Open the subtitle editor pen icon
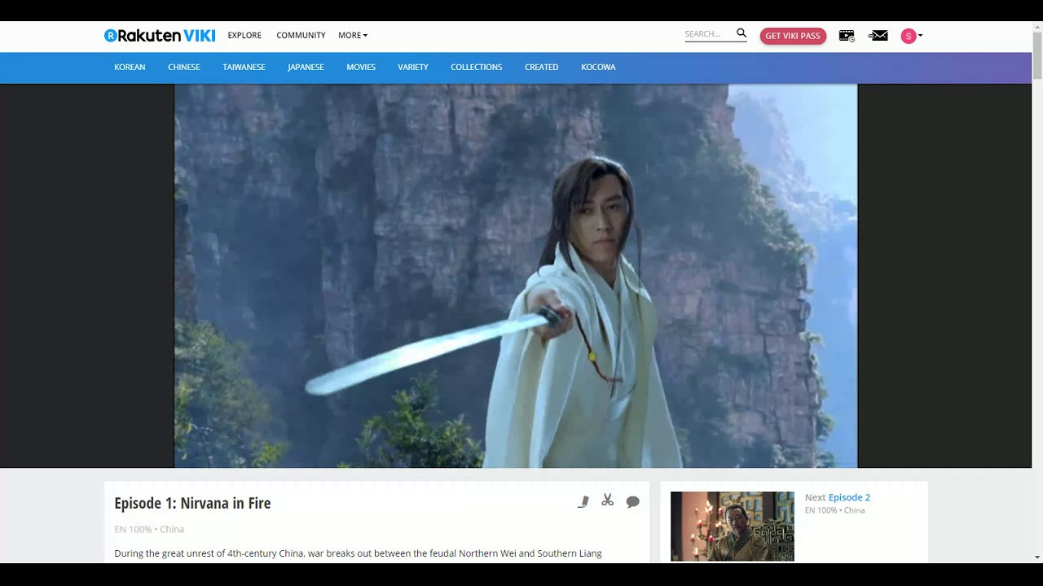 pos(583,501)
